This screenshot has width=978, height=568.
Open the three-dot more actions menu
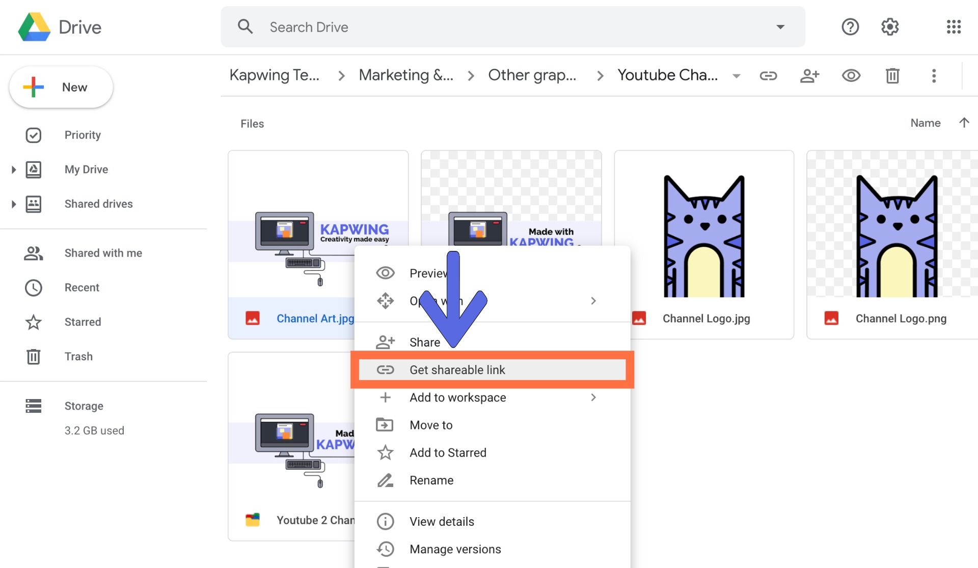(x=934, y=76)
